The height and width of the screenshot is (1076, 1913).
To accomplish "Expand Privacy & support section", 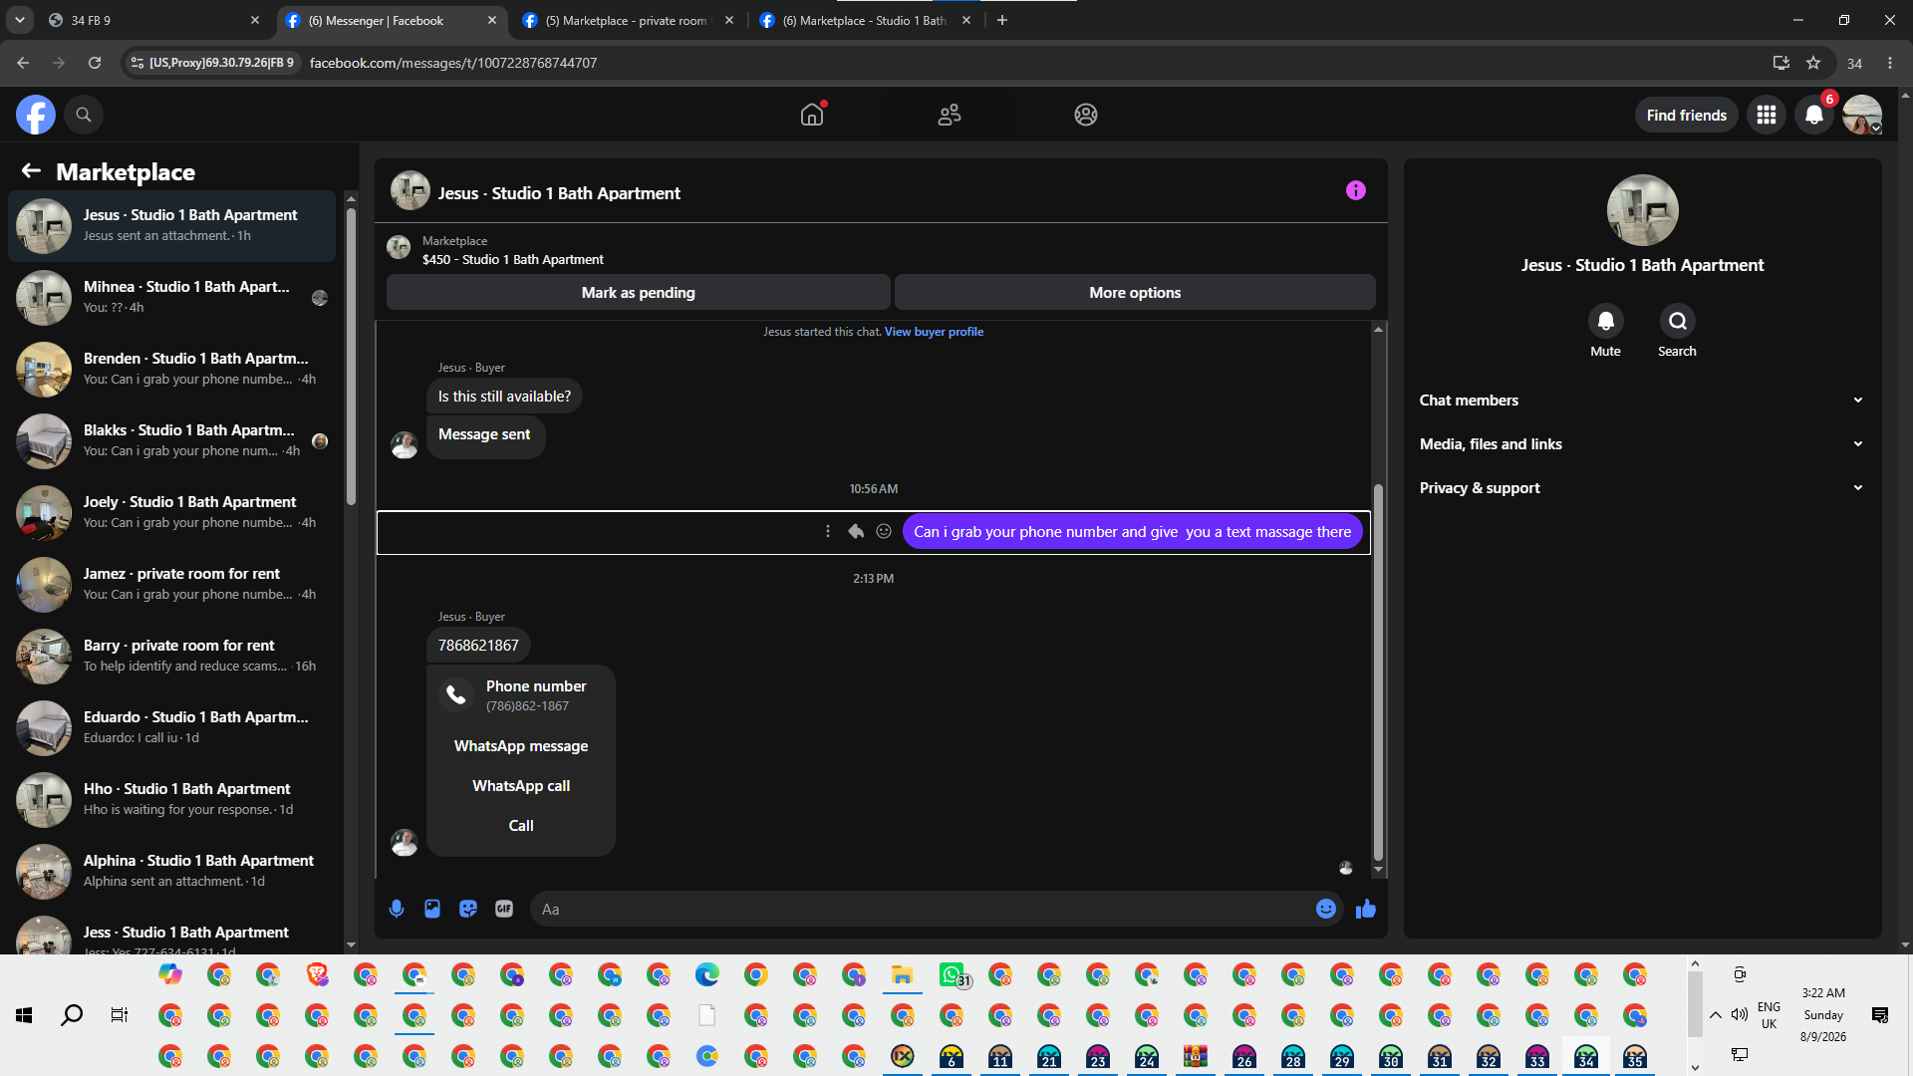I will coord(1642,488).
